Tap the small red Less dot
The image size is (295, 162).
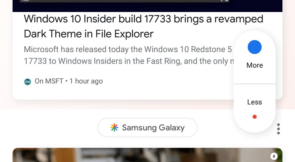[x=255, y=117]
